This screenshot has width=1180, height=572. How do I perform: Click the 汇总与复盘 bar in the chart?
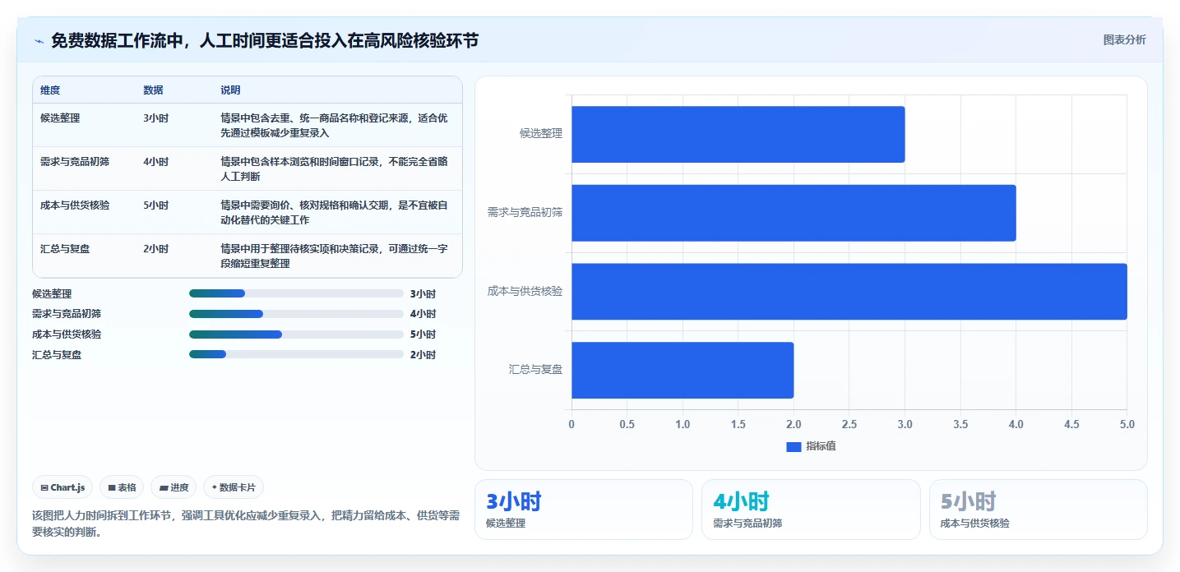tap(683, 371)
